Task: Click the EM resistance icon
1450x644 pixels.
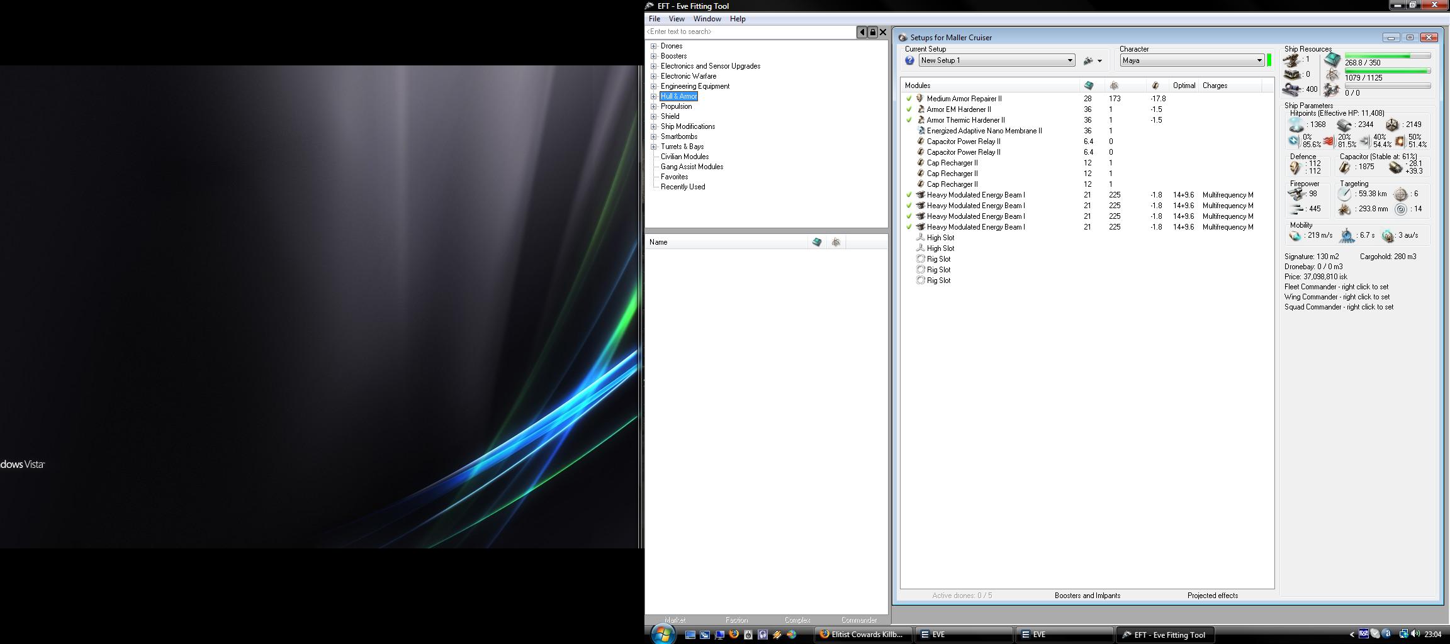Action: click(1294, 141)
